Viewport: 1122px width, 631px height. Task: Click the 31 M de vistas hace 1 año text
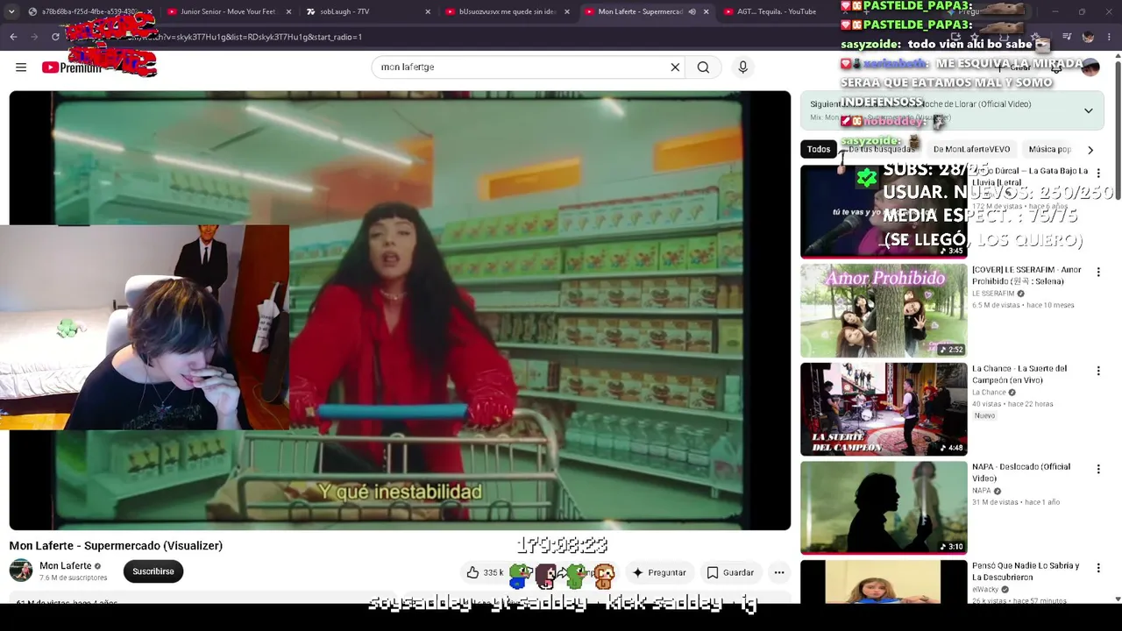tap(1016, 503)
